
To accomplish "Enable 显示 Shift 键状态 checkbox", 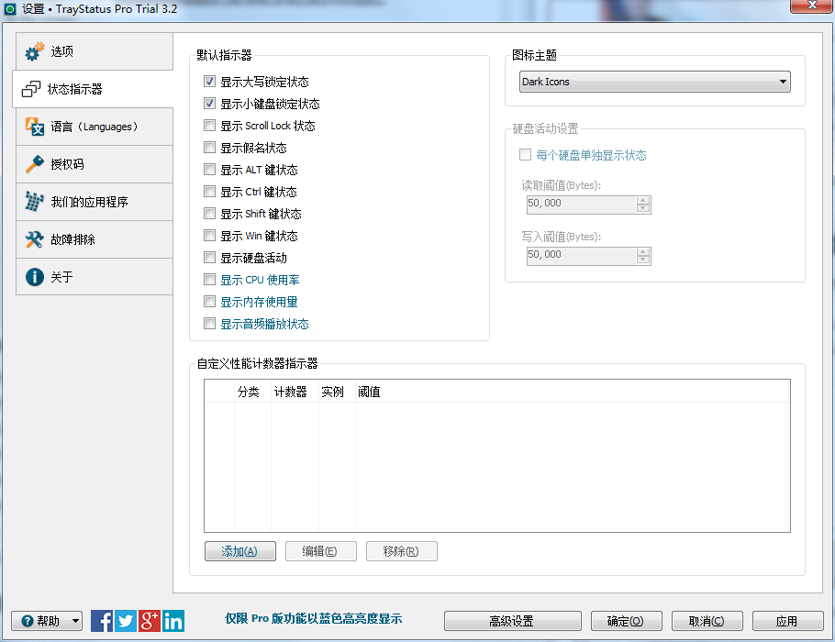I will [x=210, y=214].
